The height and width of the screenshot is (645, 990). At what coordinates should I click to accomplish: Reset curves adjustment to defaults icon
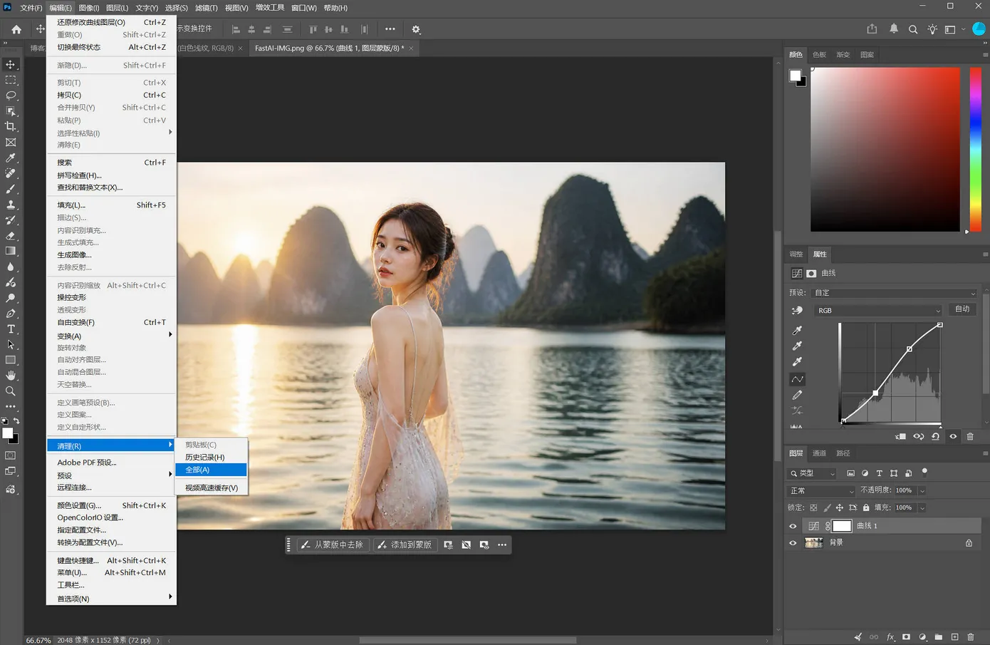(x=936, y=436)
